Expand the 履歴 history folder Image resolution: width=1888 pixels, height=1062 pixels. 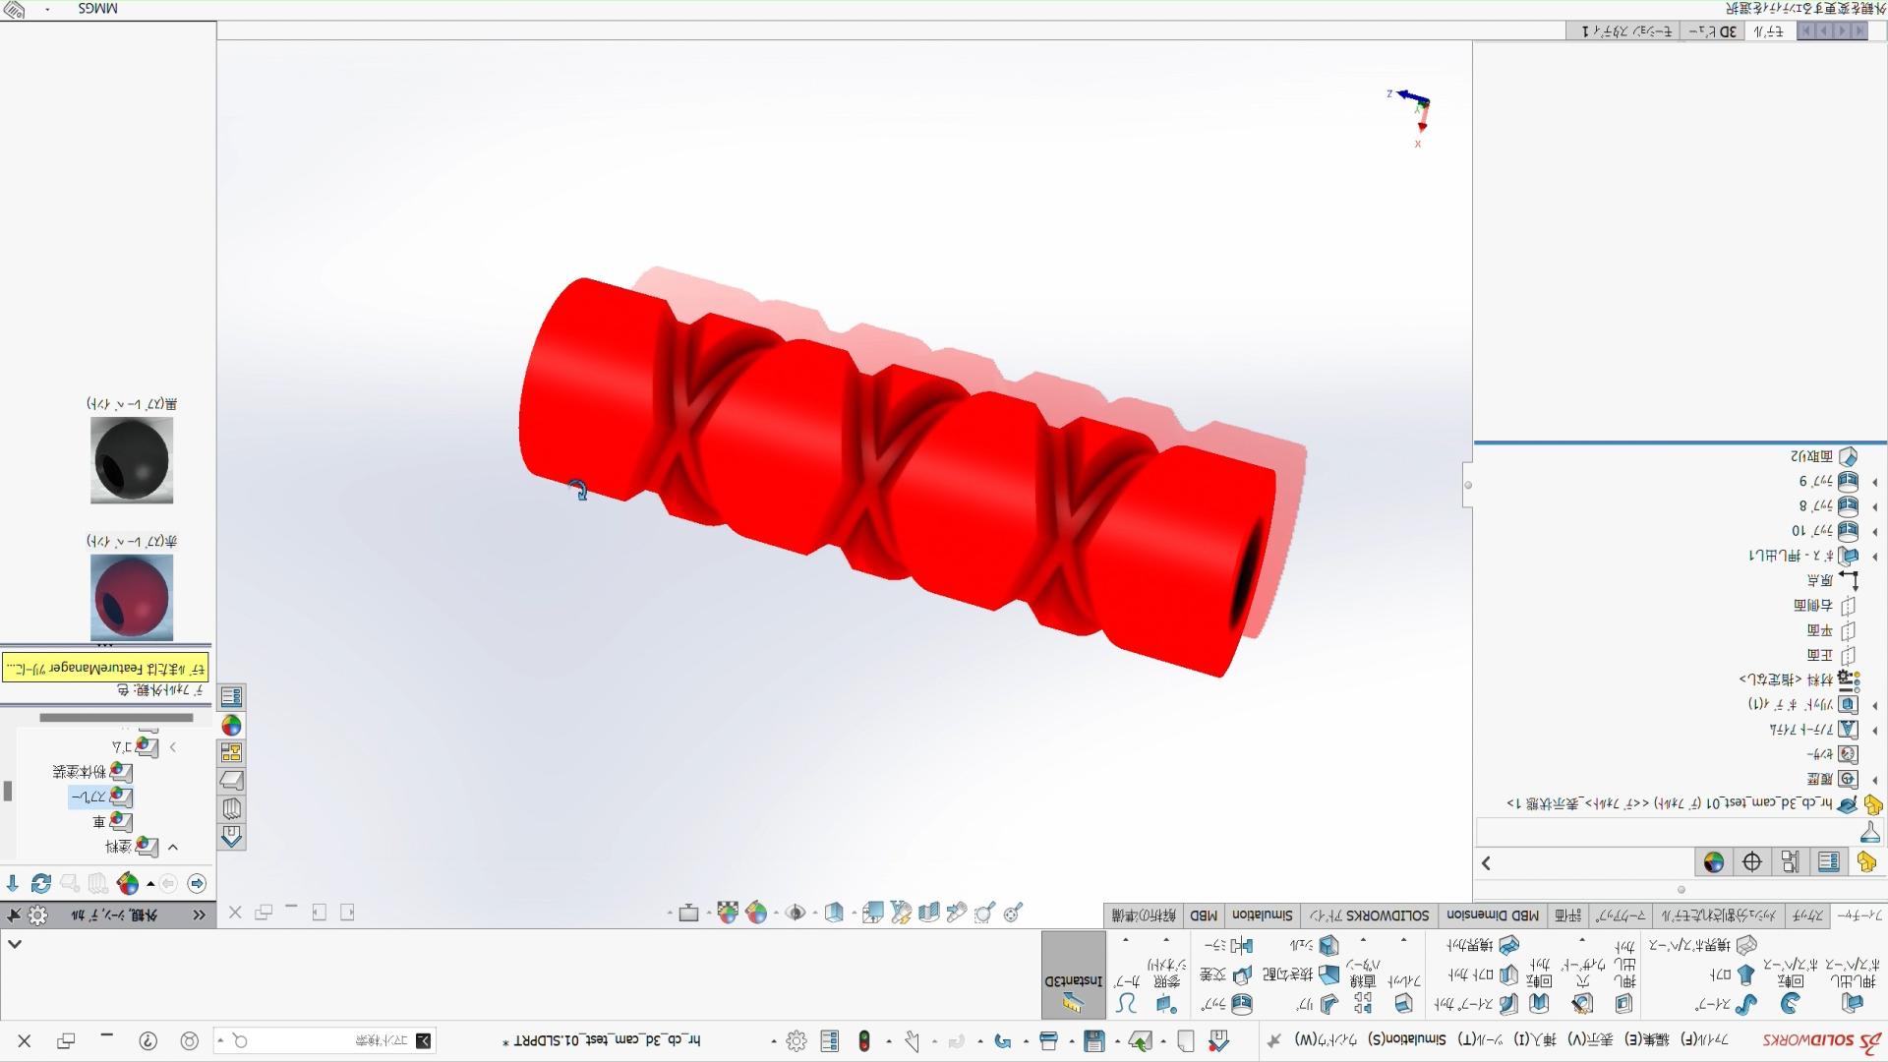[1874, 780]
